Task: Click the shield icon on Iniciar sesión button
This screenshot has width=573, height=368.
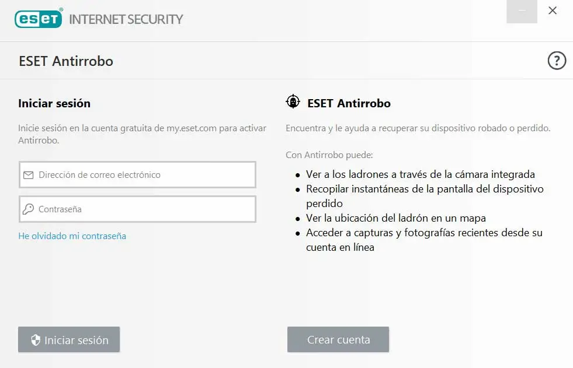Action: click(35, 340)
